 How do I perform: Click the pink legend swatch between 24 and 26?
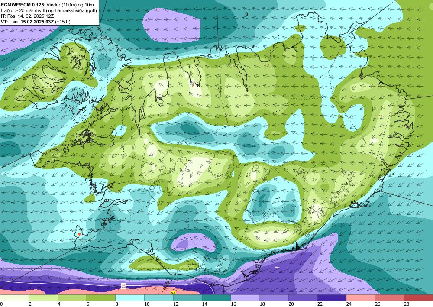point(361,298)
